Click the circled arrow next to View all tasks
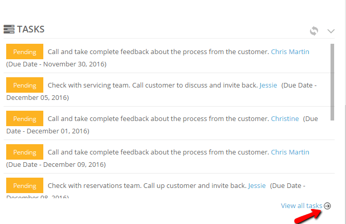 327,205
